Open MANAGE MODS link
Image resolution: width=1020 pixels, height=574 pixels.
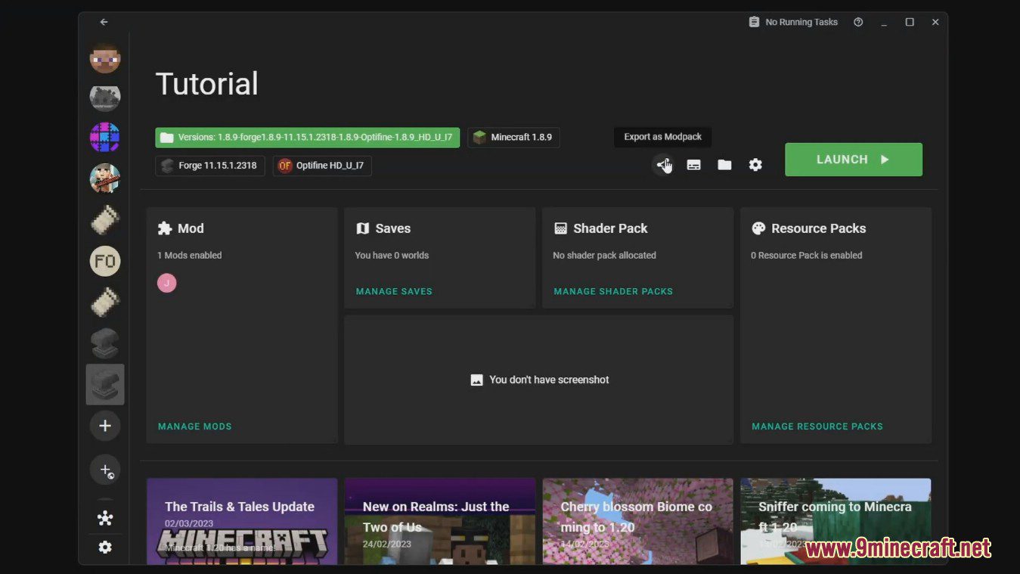pyautogui.click(x=195, y=427)
